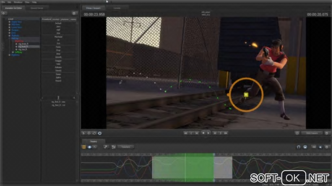Image resolution: width=332 pixels, height=186 pixels.
Task: Select rig_foot_R - pos in the control list
Action: click(x=58, y=102)
